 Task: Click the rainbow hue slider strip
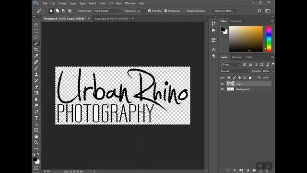pyautogui.click(x=269, y=39)
